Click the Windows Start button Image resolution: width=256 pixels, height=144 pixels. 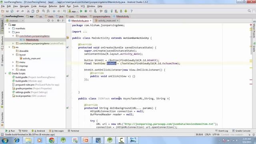[x=5, y=140]
